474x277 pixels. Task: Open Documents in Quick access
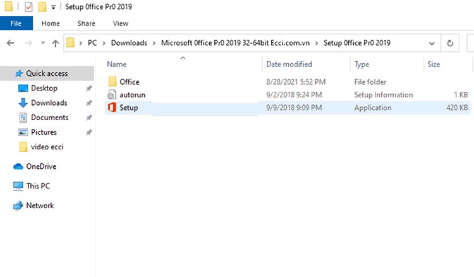(49, 118)
